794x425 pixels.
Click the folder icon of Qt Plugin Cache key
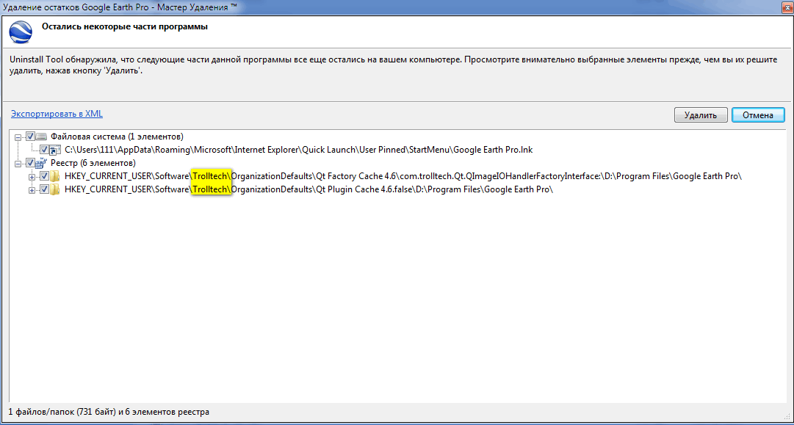coord(55,189)
